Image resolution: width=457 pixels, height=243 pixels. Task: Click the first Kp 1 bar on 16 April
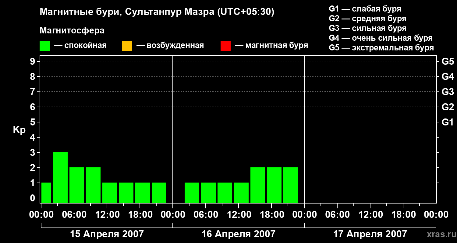[192, 193]
